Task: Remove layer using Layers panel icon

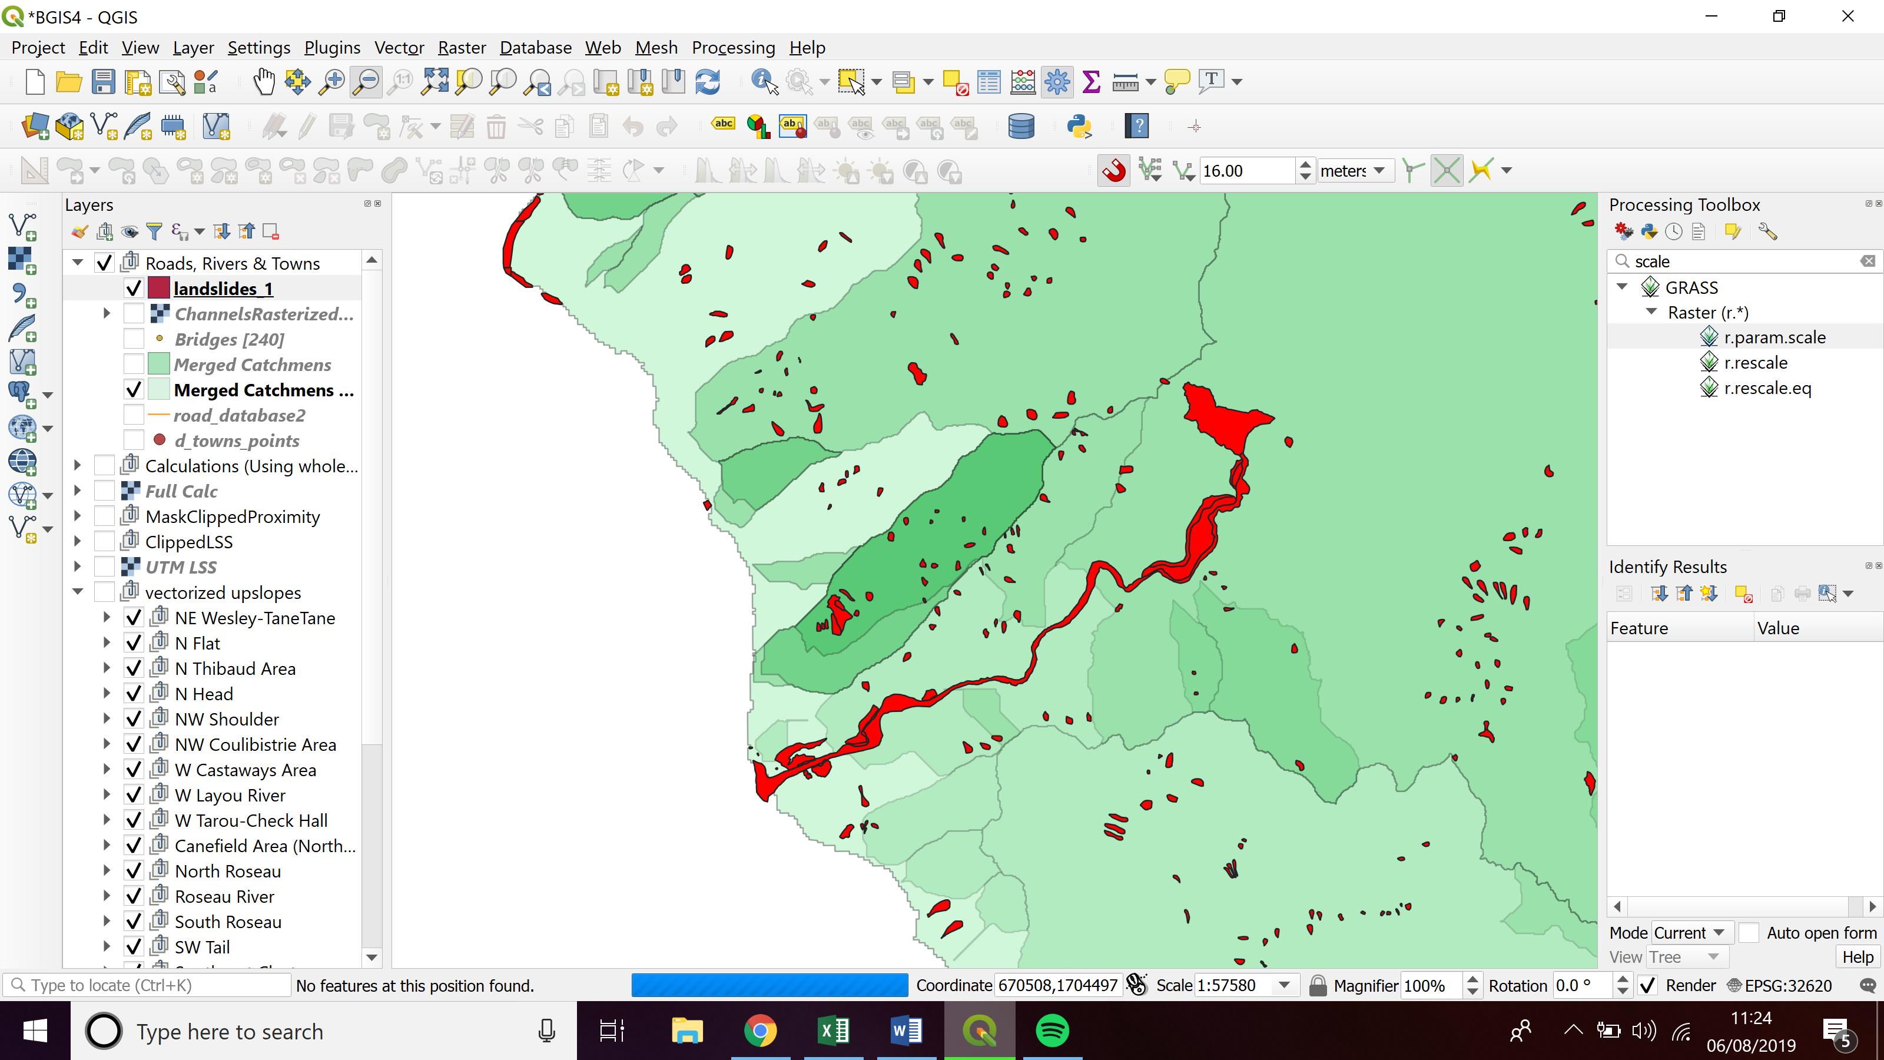Action: (x=271, y=232)
